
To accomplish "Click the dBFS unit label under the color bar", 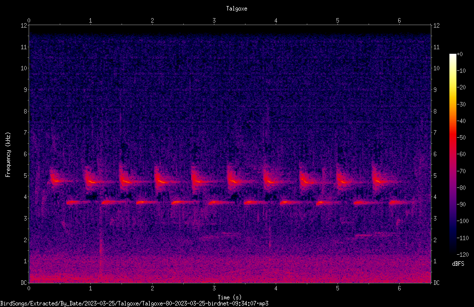I will (x=458, y=264).
